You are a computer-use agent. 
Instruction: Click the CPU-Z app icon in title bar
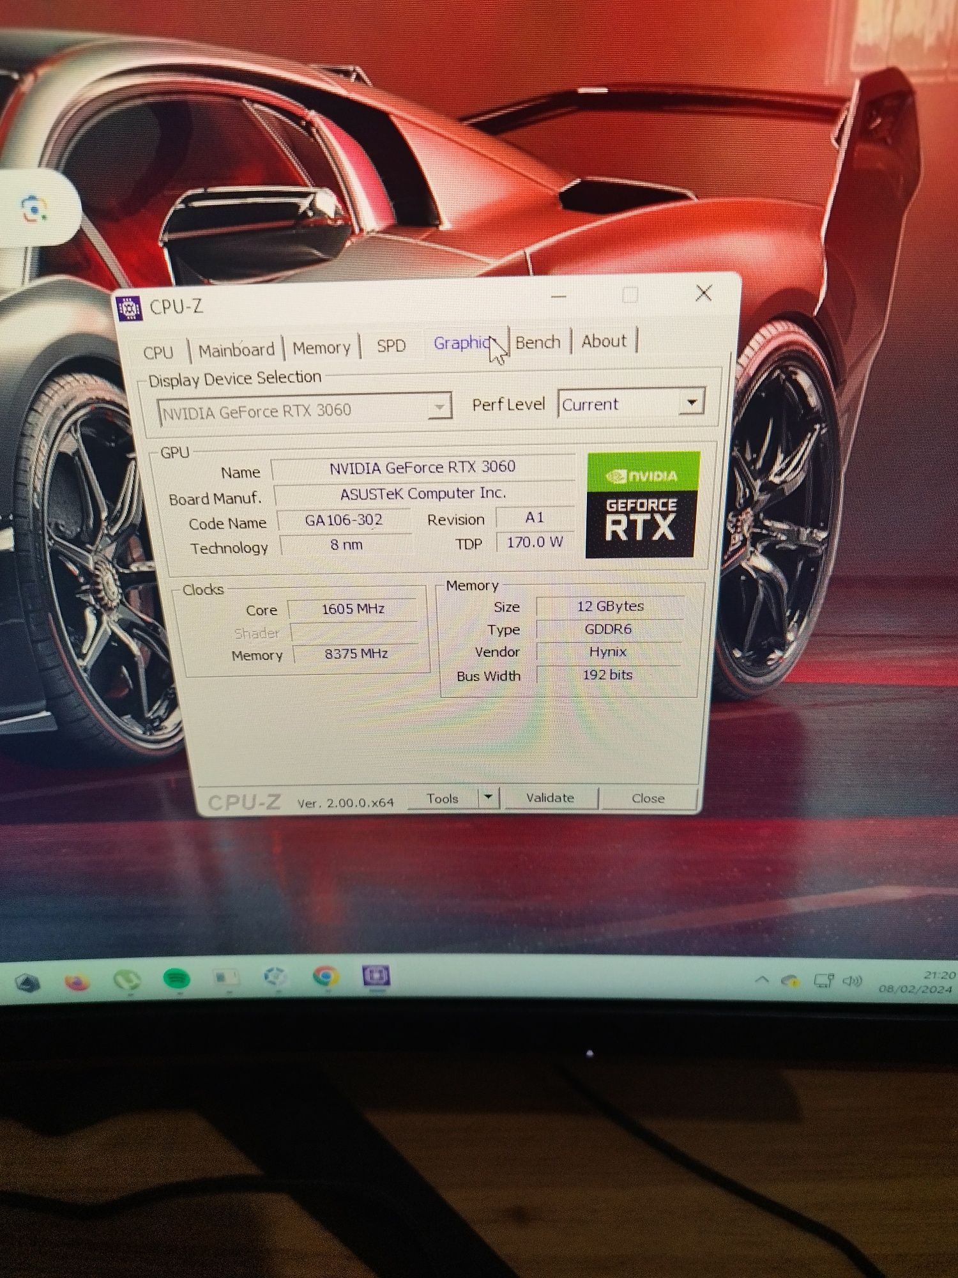(130, 308)
